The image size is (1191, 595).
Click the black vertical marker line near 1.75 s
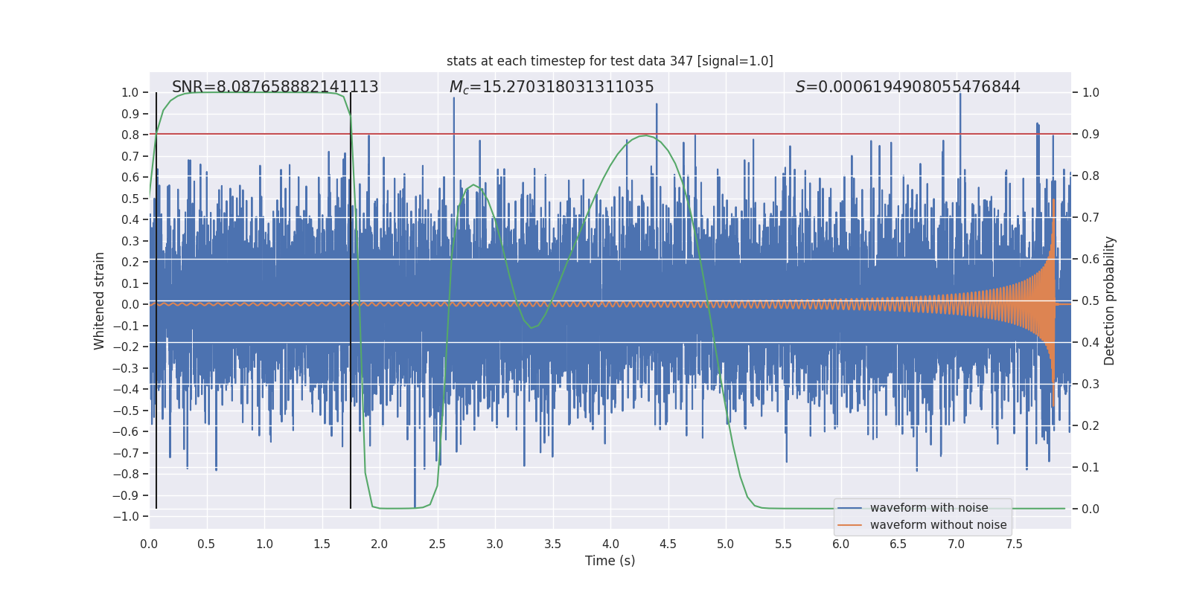pos(351,300)
